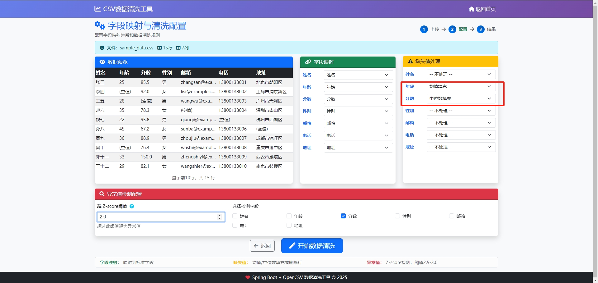Click the heart icon in the footer
Viewport: 598px width, 283px height.
point(248,277)
